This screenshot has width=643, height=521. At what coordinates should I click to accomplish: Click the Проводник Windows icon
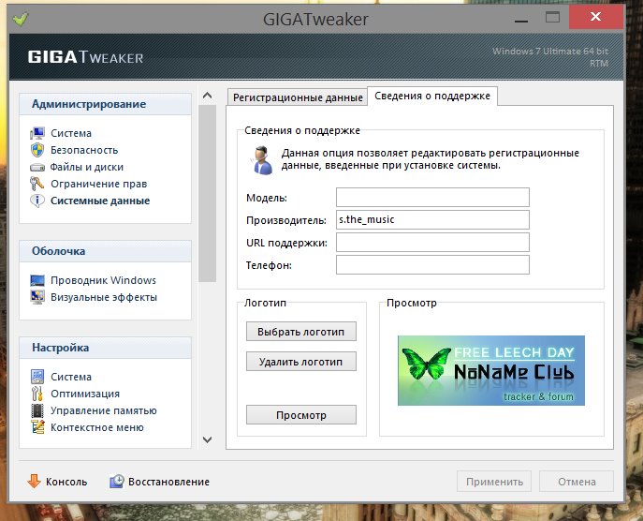tap(37, 280)
